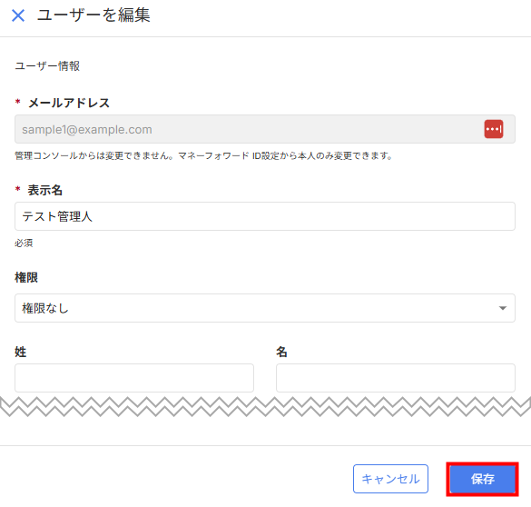This screenshot has width=531, height=507.
Task: Click the ユーザーを編集 dialog title
Action: (x=93, y=15)
